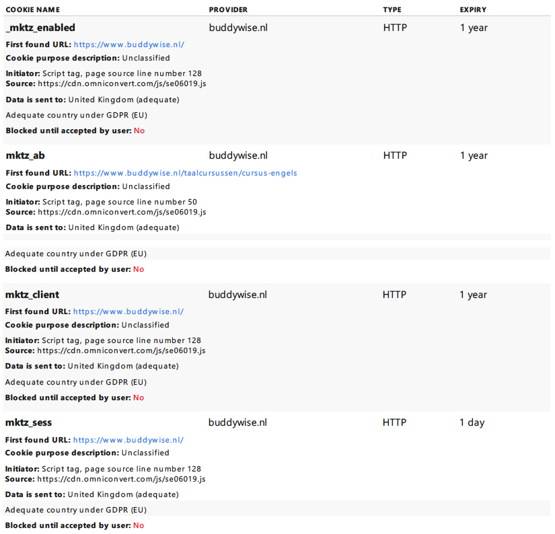The width and height of the screenshot is (555, 534).
Task: Click the PROVIDER column header
Action: pos(228,10)
